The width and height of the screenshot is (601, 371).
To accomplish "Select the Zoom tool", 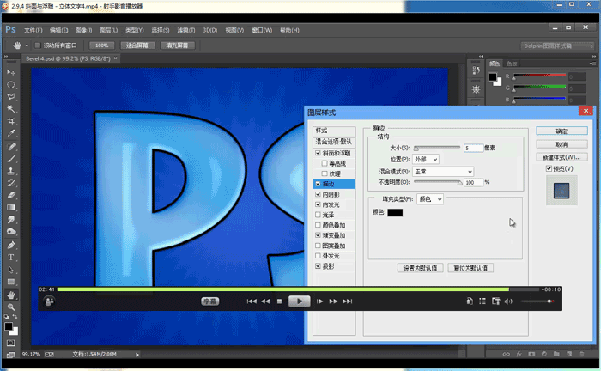I will point(10,307).
